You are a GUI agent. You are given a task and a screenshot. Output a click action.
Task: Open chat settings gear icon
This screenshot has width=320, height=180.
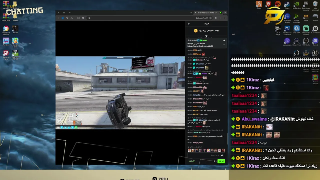214,161
